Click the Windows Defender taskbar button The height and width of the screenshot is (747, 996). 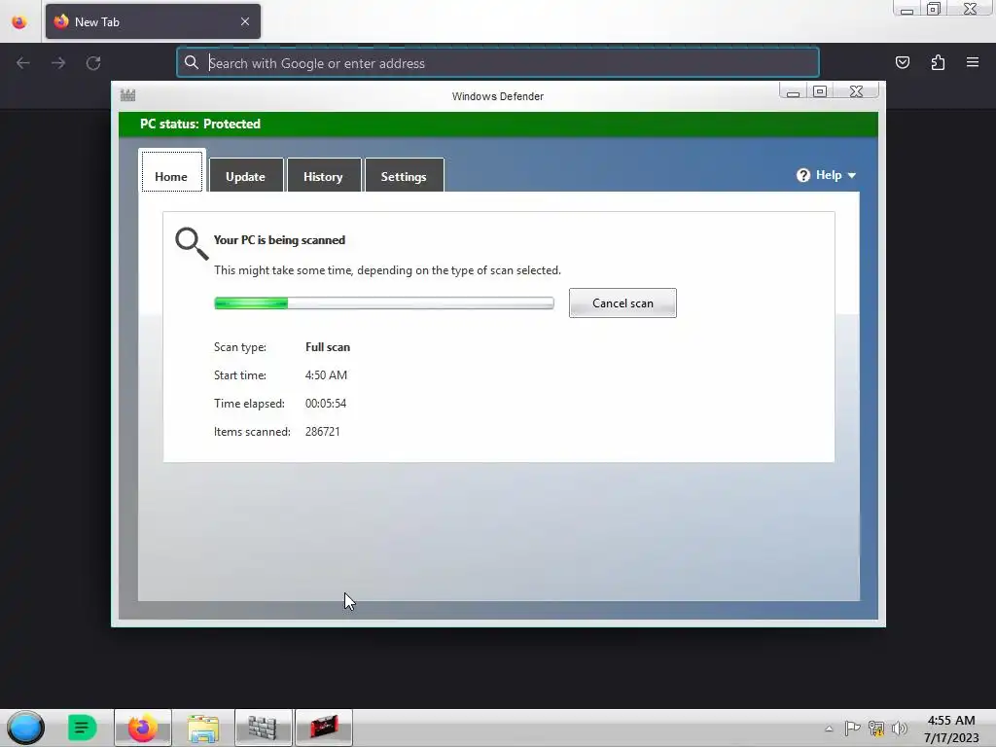click(x=263, y=728)
